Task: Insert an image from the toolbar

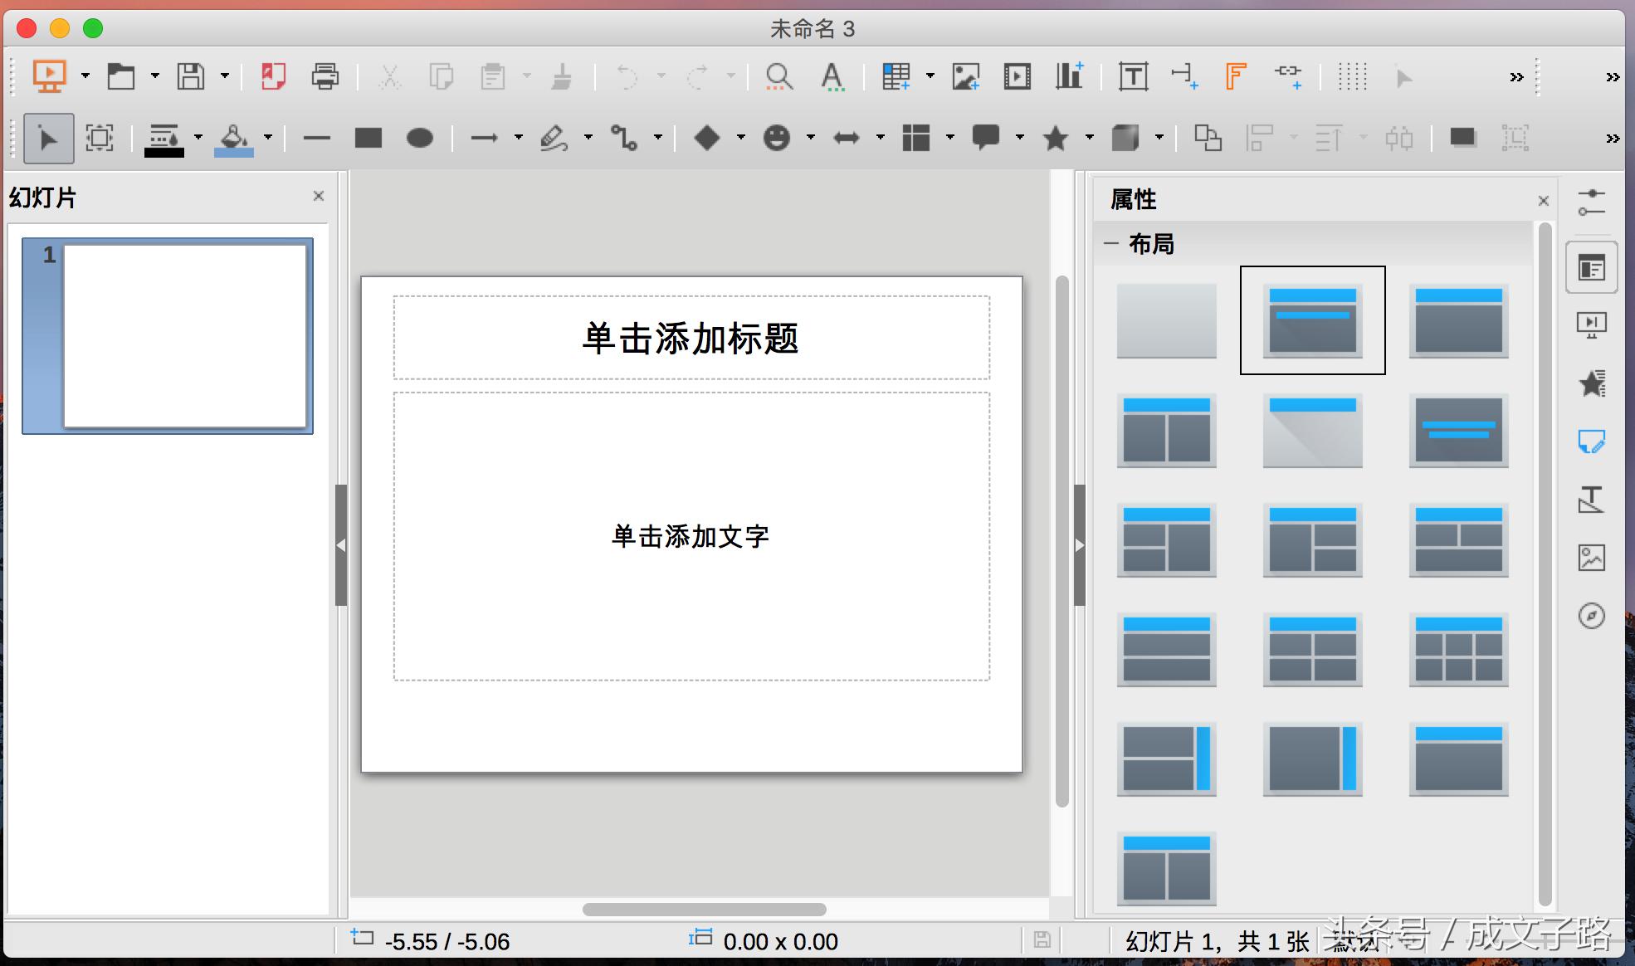Action: tap(965, 76)
